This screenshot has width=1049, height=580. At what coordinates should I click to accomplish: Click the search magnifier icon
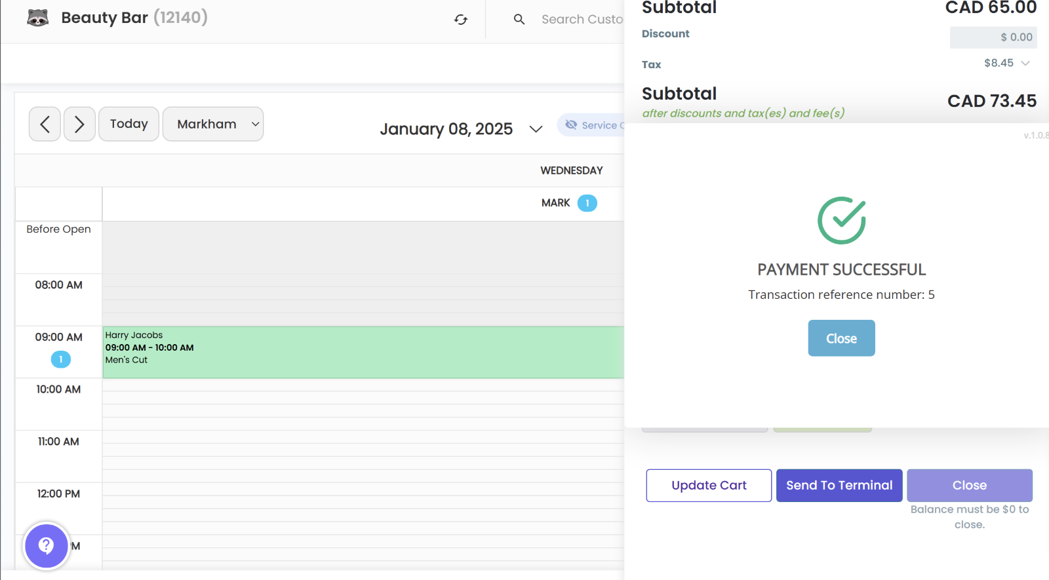(x=519, y=20)
